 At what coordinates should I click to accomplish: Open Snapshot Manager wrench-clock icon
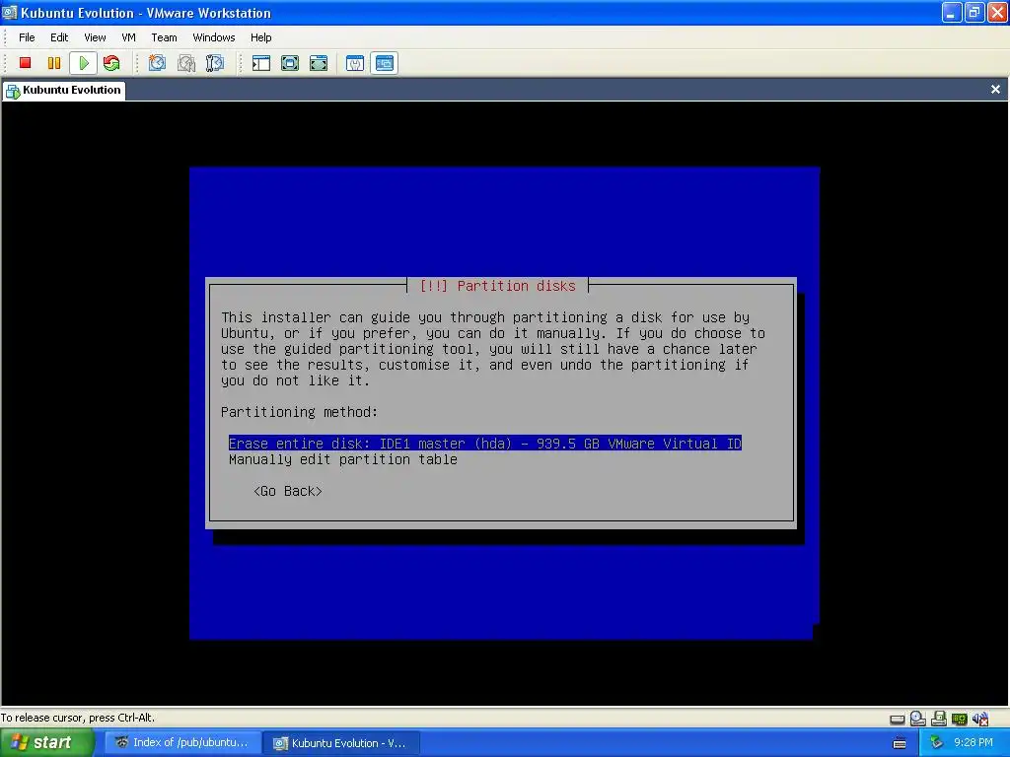point(214,63)
